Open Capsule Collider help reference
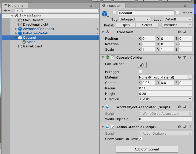This screenshot has height=154, width=196. (179, 57)
